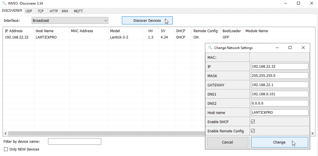Maximize the Change Network Settings dialog
This screenshot has width=318, height=156.
290,48
